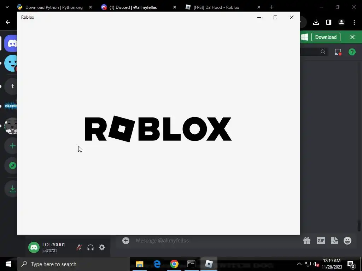Open the network tray icon
362x271 pixels.
point(308,264)
